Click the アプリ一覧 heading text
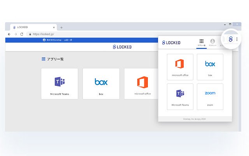 pos(55,59)
